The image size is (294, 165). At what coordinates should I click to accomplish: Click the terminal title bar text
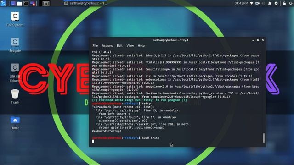(x=170, y=40)
